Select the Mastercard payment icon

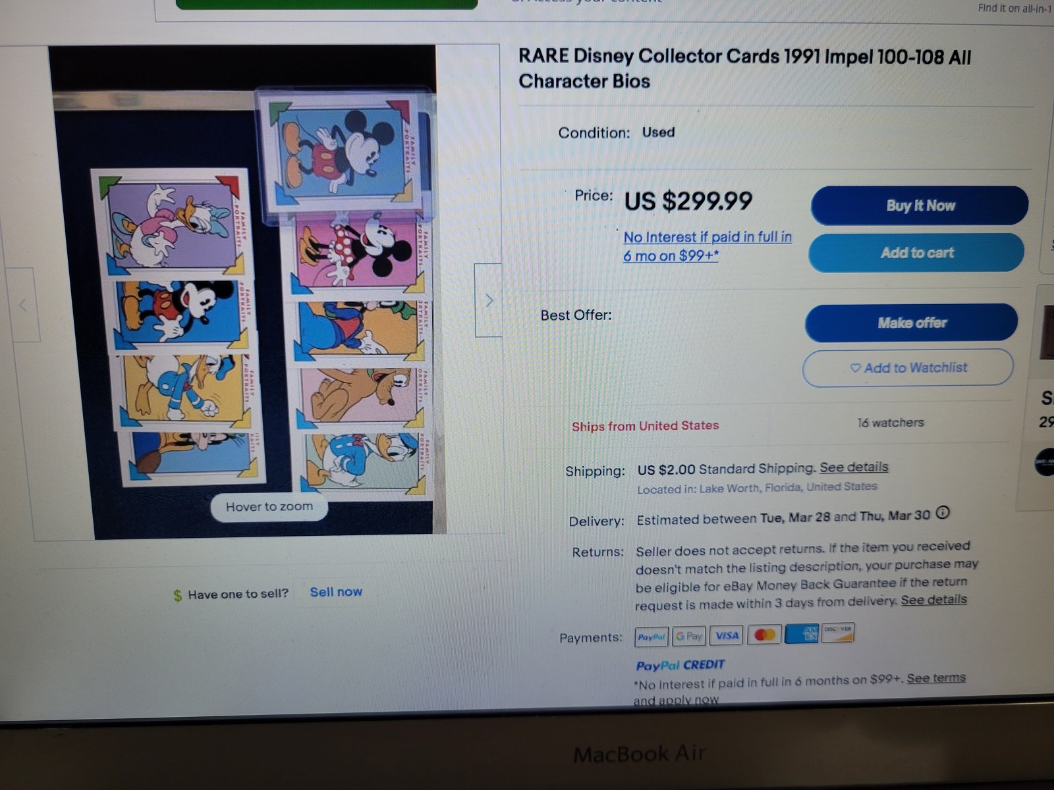click(763, 635)
